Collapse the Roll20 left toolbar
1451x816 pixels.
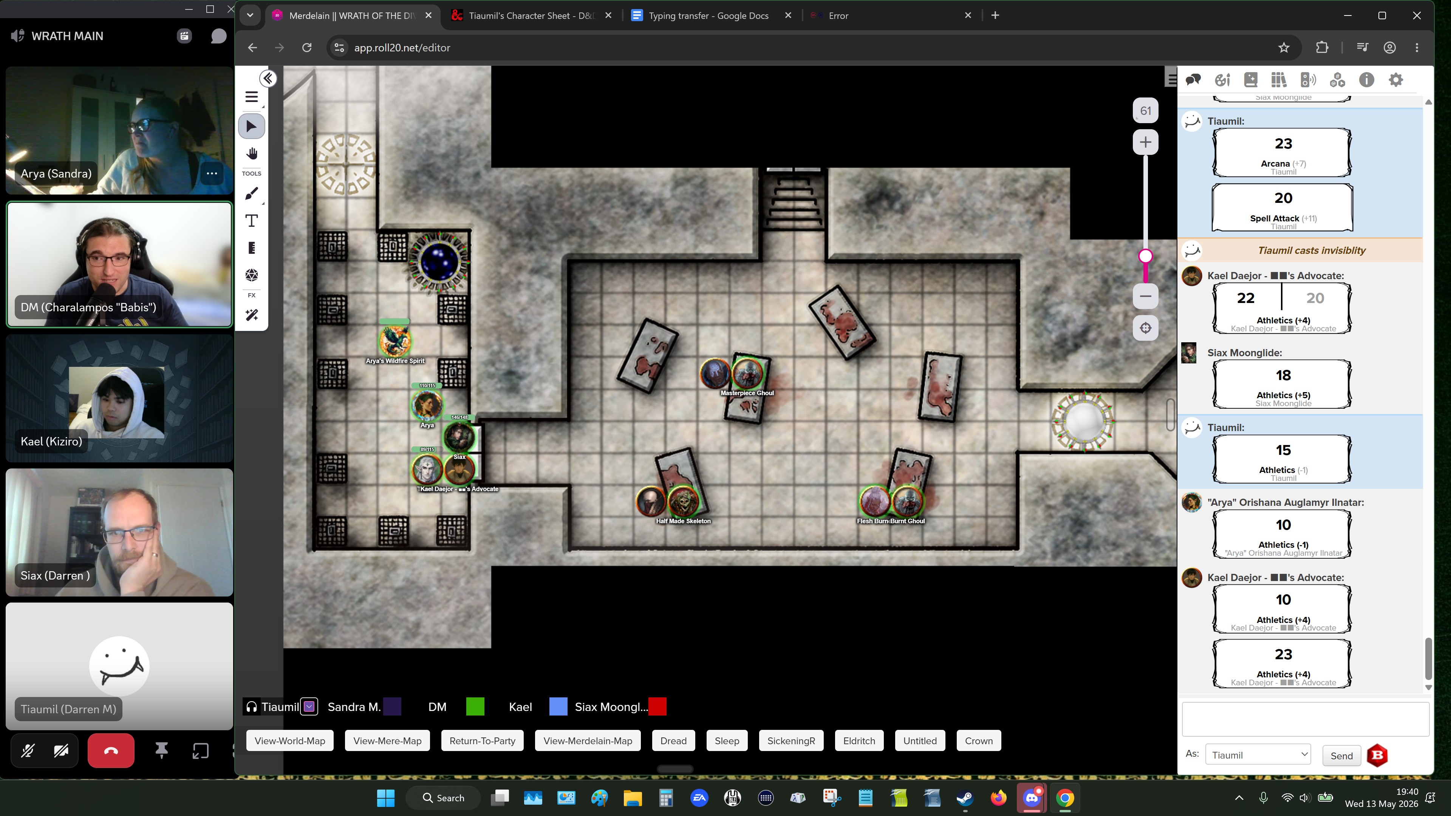tap(268, 78)
